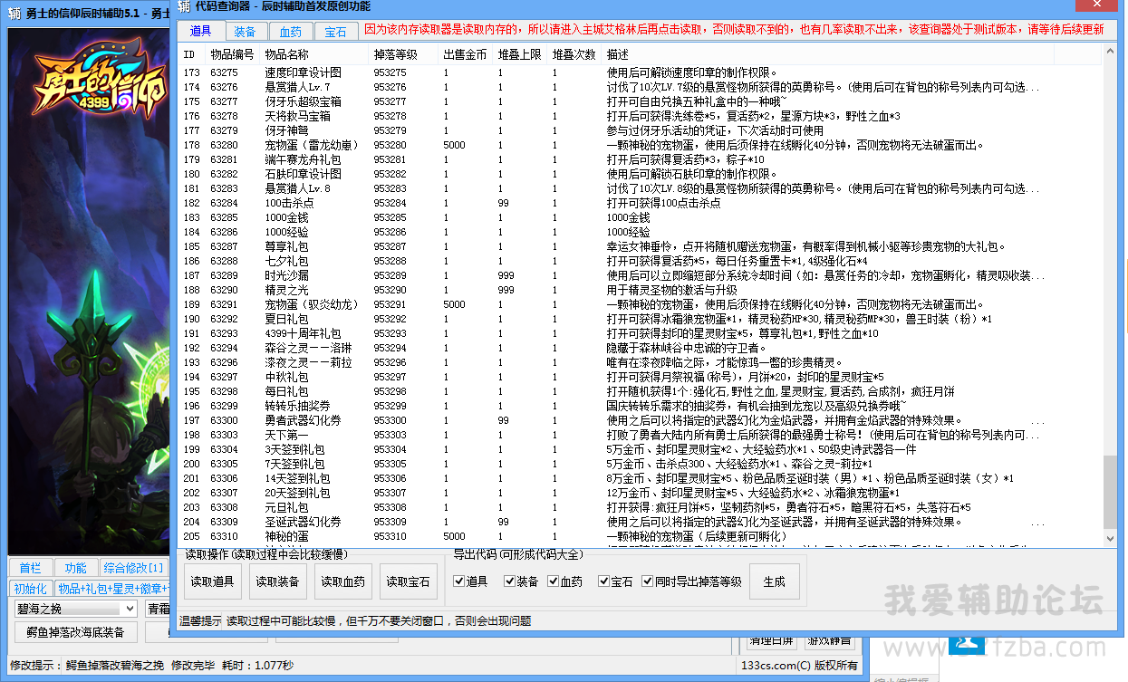This screenshot has height=682, width=1128.
Task: Switch to the 道具 tab
Action: (200, 31)
